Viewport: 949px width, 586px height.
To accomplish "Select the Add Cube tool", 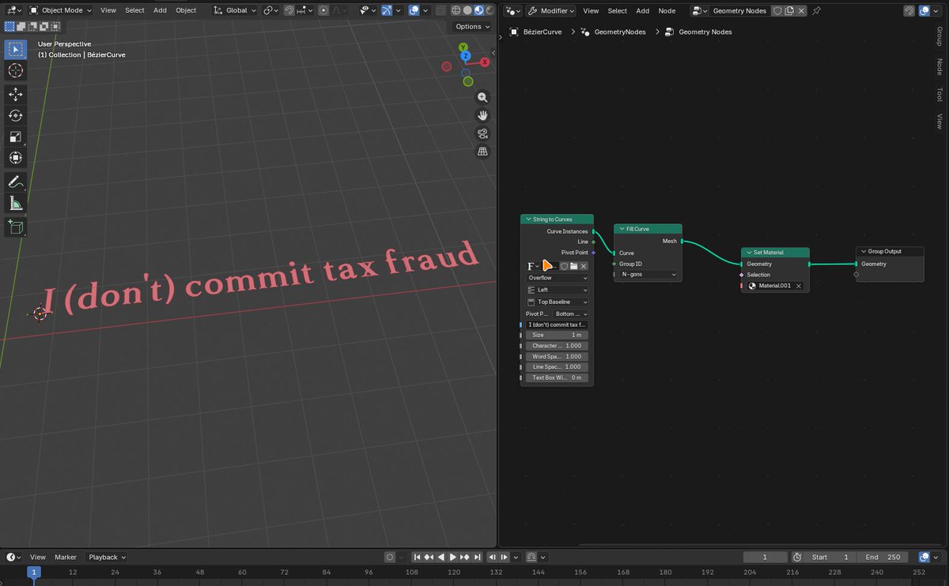I will [x=16, y=227].
